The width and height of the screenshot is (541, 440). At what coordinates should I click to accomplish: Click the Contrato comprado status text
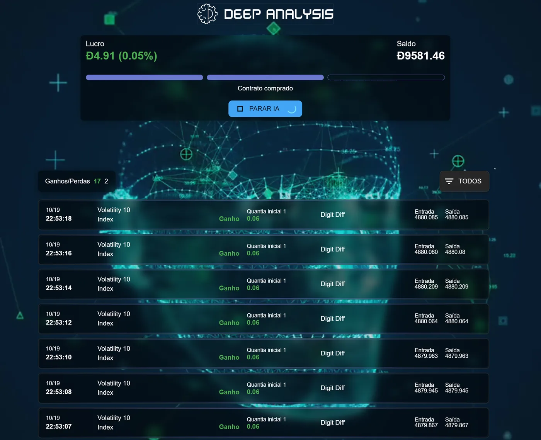265,88
